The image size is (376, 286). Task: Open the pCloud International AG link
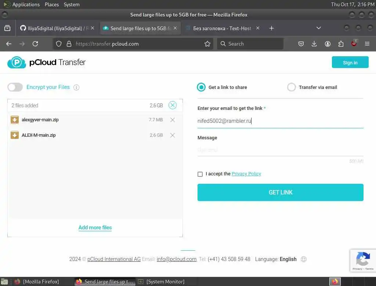[114, 259]
